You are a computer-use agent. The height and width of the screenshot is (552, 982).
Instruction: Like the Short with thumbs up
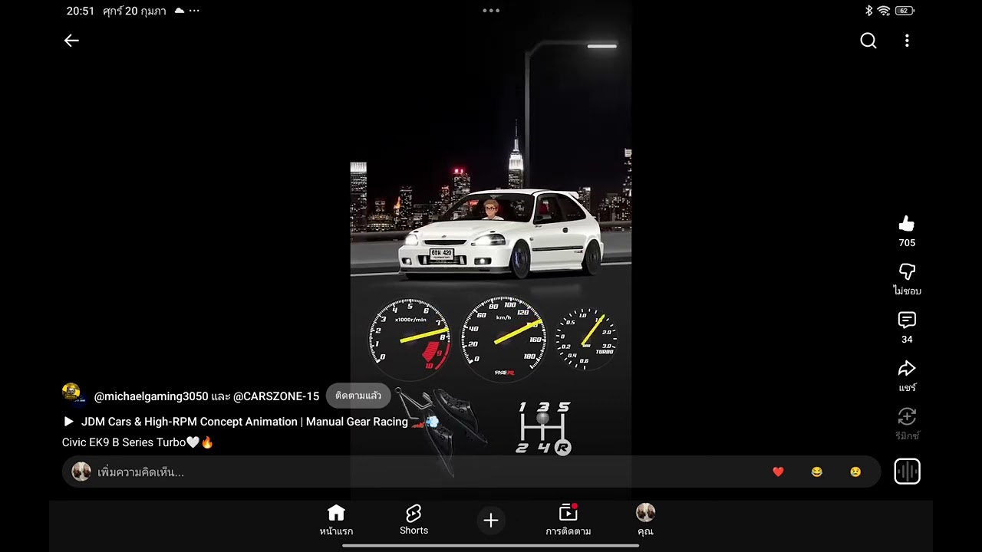click(907, 224)
